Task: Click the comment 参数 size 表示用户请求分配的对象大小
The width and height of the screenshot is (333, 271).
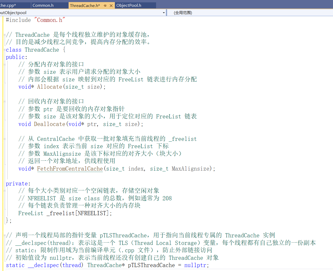Action: pos(80,72)
